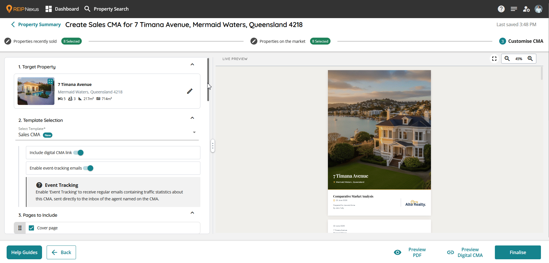This screenshot has width=549, height=263.
Task: Go to Properties on the market step
Action: [282, 41]
